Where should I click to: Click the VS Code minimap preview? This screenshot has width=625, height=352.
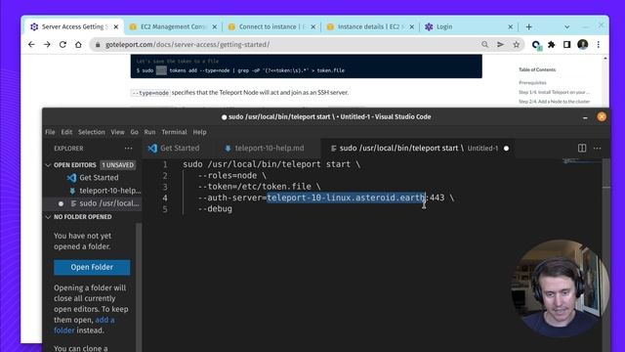[582, 161]
